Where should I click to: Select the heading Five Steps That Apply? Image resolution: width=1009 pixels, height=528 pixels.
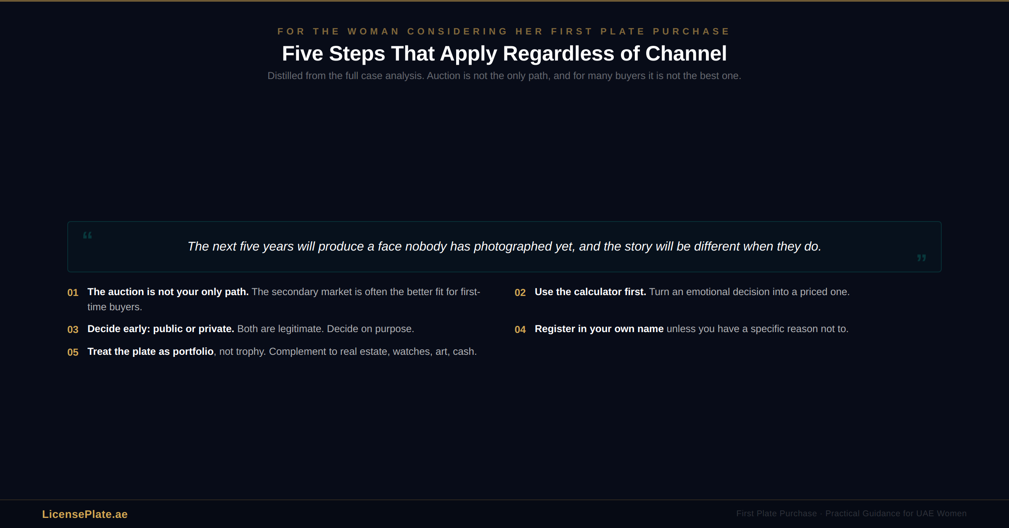pyautogui.click(x=504, y=54)
